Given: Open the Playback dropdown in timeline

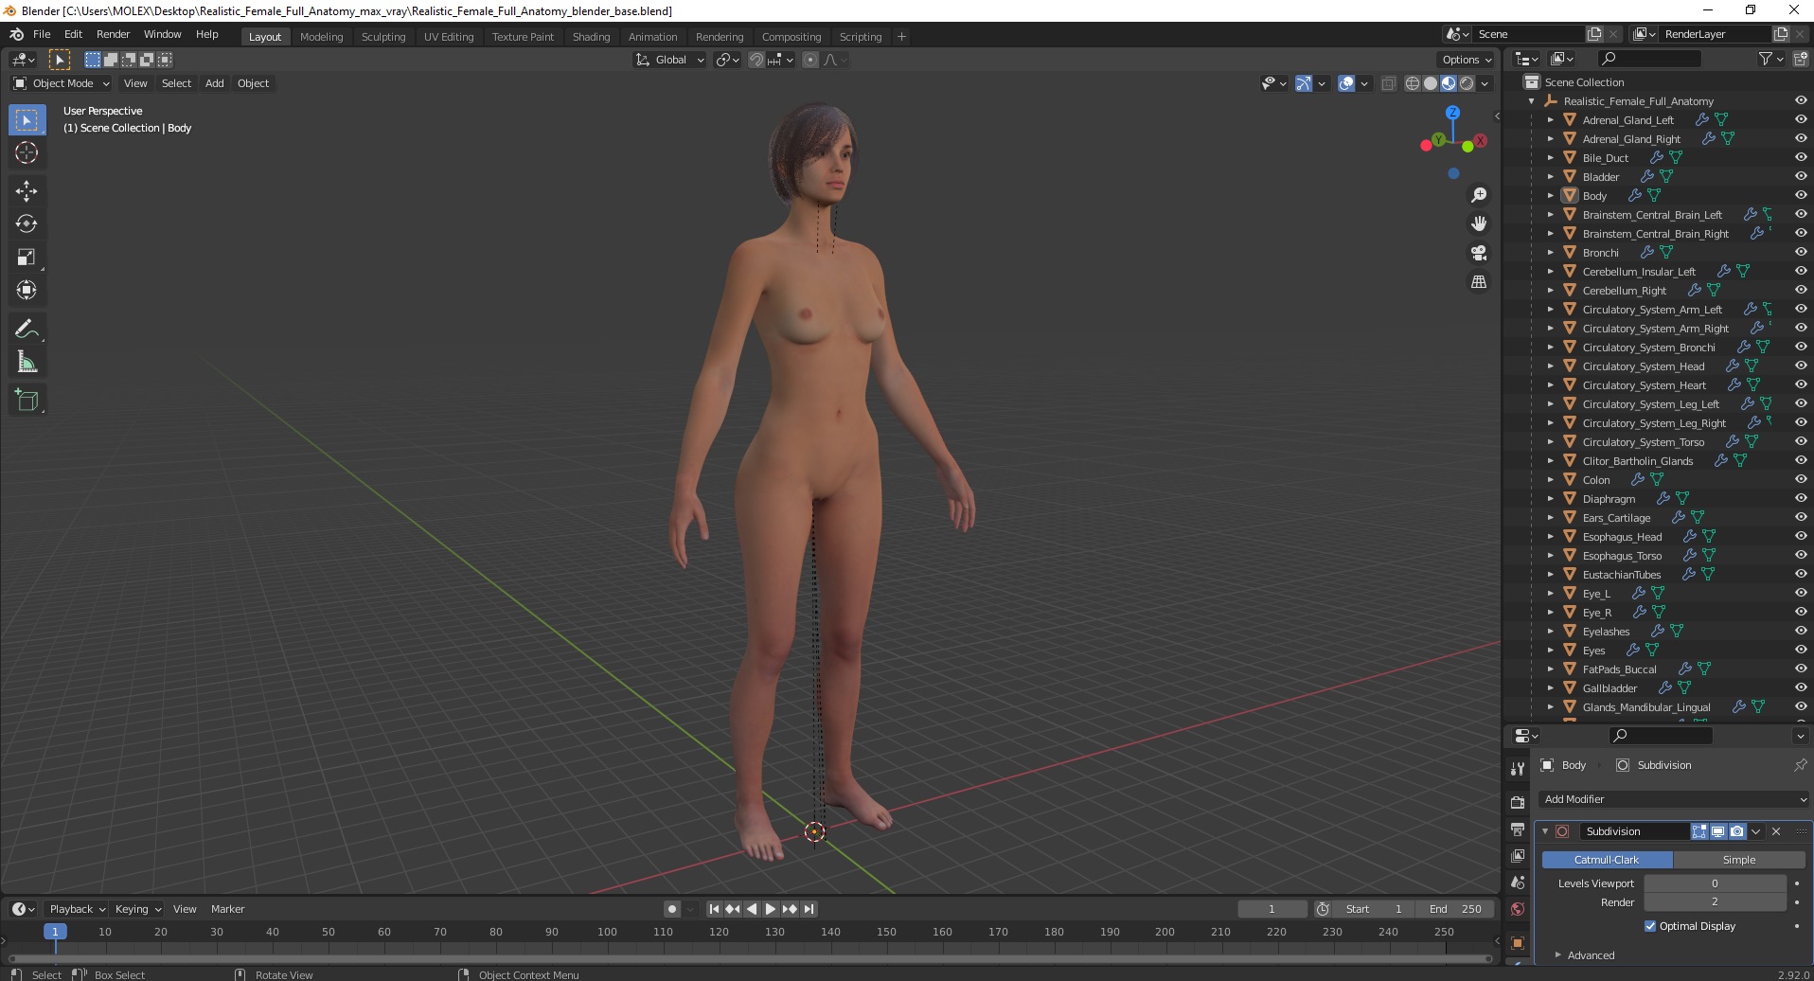Looking at the screenshot, I should 76,909.
